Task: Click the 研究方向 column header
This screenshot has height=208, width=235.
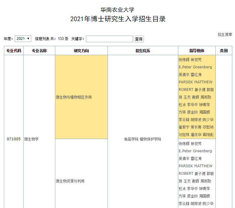Action: coord(81,51)
